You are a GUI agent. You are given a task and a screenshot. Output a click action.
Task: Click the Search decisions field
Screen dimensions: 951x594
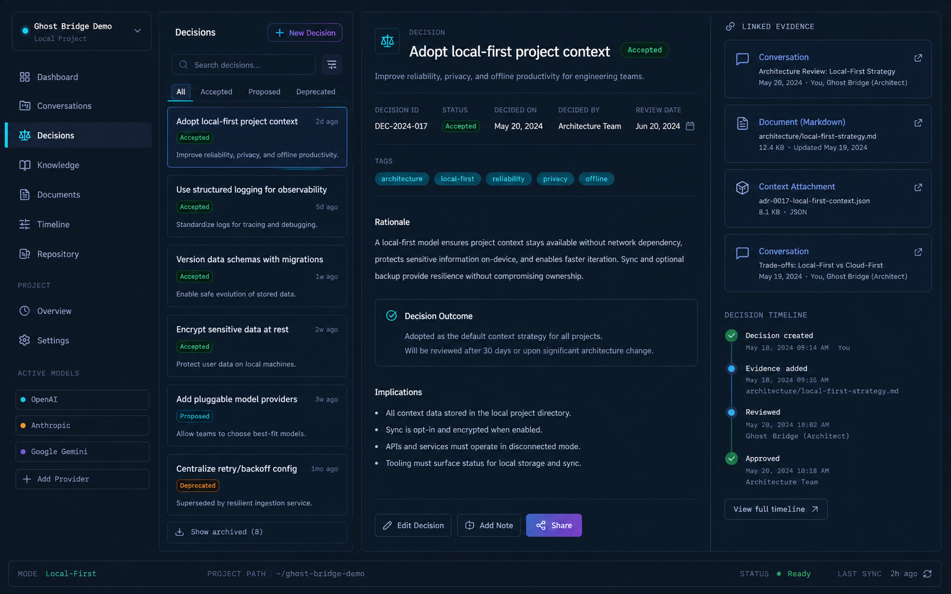(x=243, y=65)
